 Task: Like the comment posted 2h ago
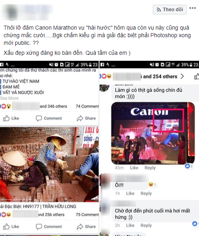[130, 225]
